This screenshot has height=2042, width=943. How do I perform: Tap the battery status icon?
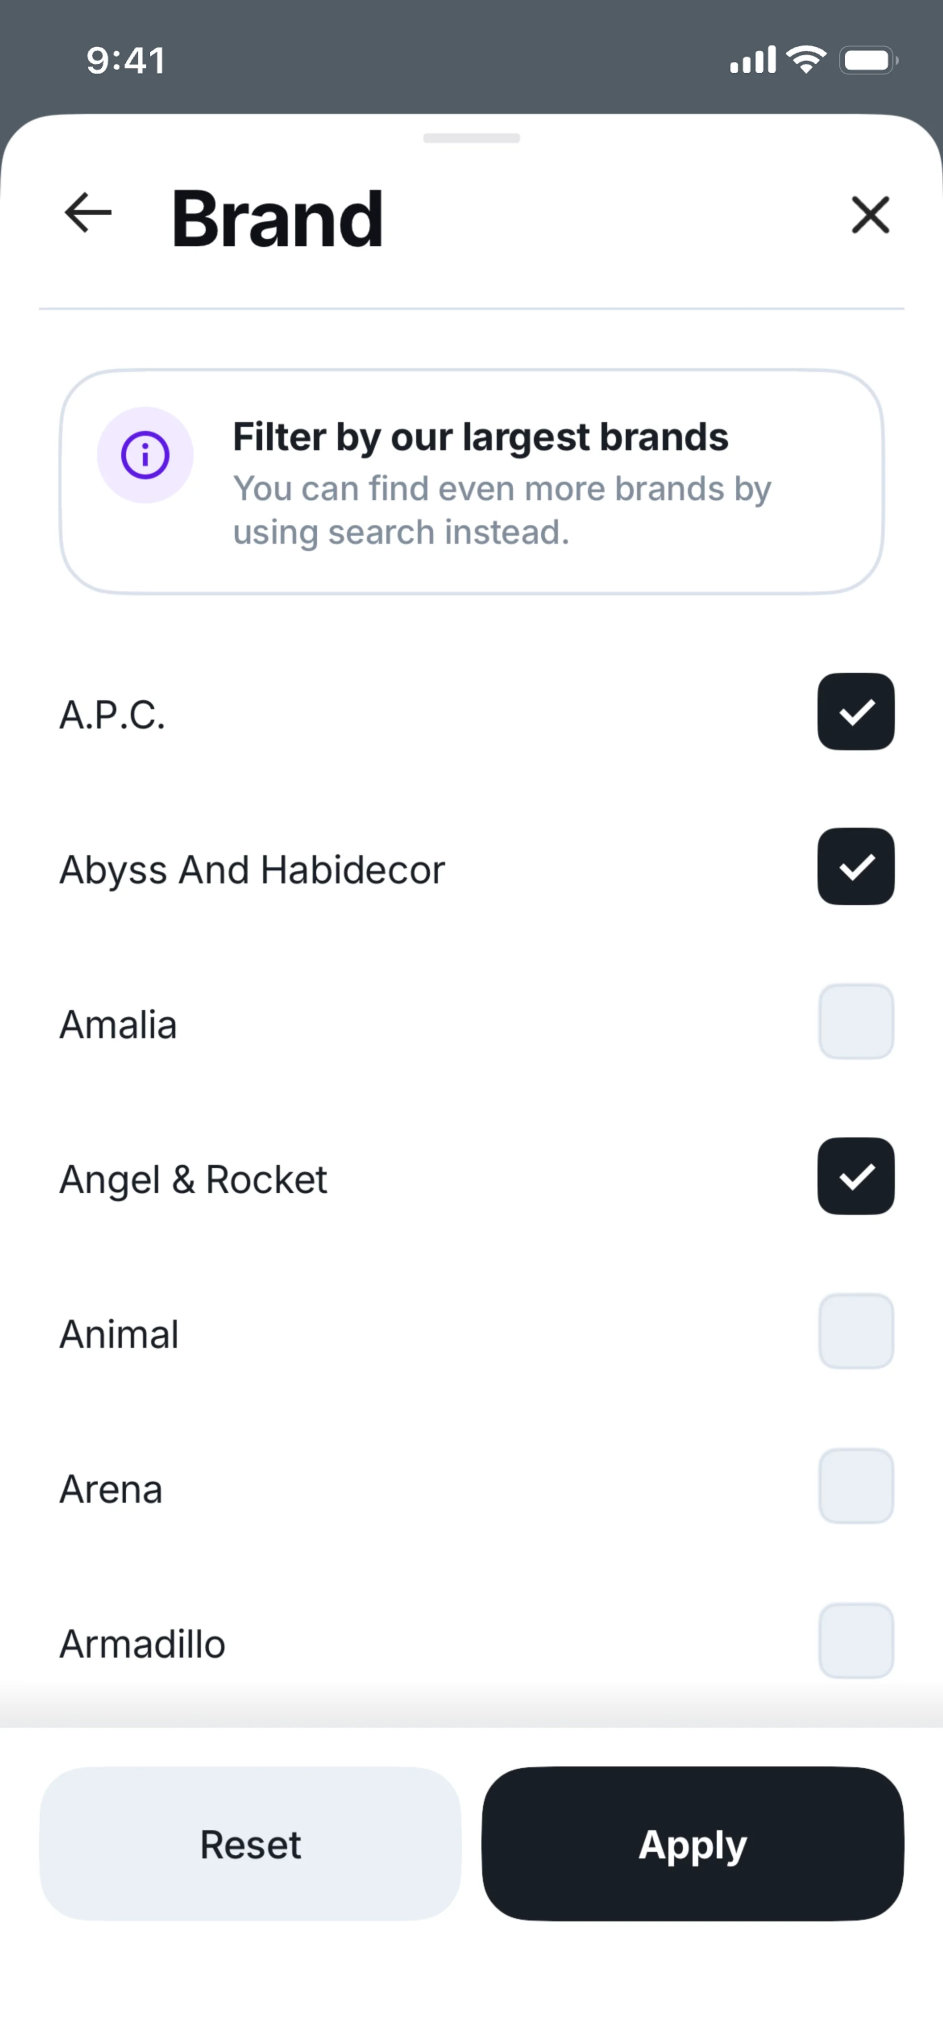pyautogui.click(x=868, y=60)
